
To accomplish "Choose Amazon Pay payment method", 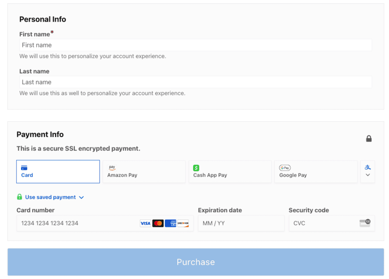I will coord(144,172).
